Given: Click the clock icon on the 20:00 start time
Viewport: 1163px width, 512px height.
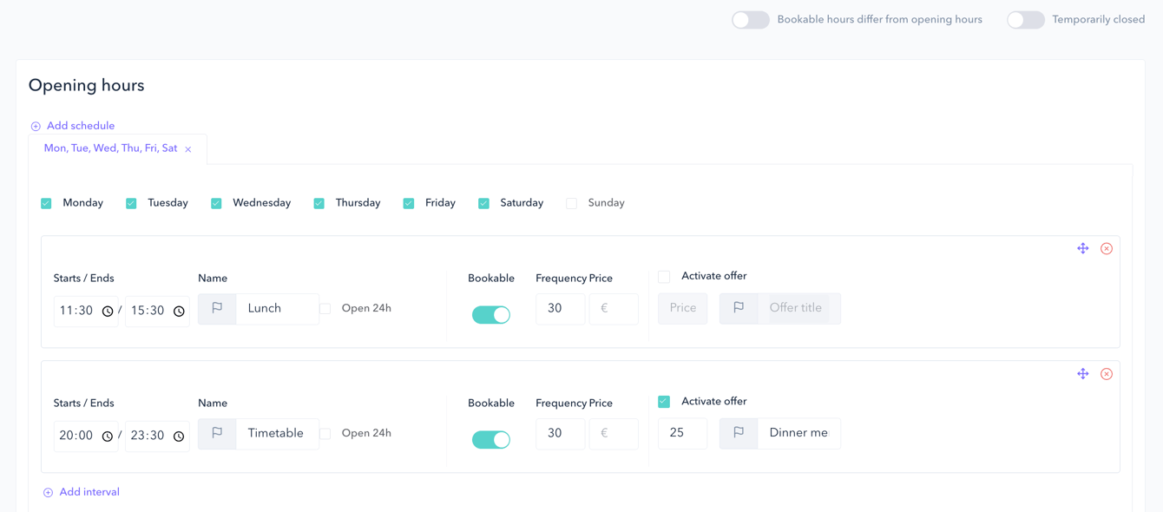Looking at the screenshot, I should point(108,436).
